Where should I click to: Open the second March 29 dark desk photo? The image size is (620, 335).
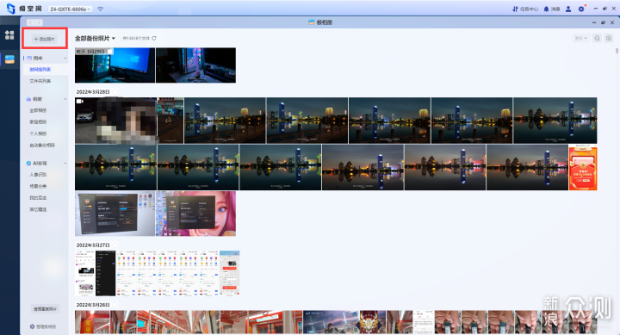pyautogui.click(x=195, y=65)
